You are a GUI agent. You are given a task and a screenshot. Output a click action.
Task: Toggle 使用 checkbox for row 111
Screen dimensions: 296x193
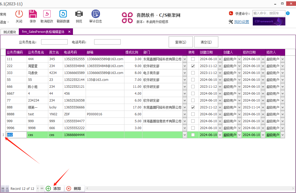click(x=193, y=59)
